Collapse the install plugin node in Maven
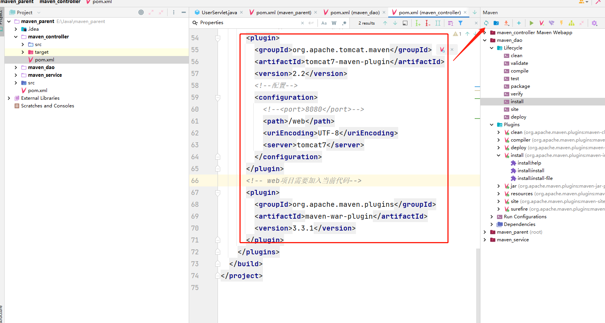Image resolution: width=605 pixels, height=323 pixels. pyautogui.click(x=499, y=155)
